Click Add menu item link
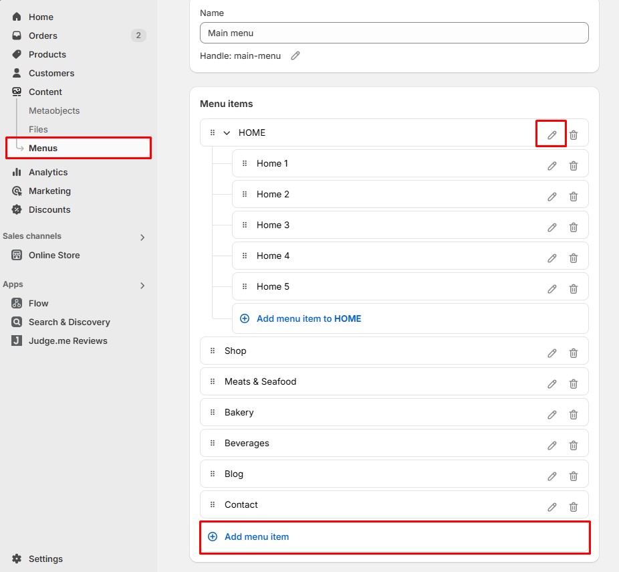 (257, 537)
